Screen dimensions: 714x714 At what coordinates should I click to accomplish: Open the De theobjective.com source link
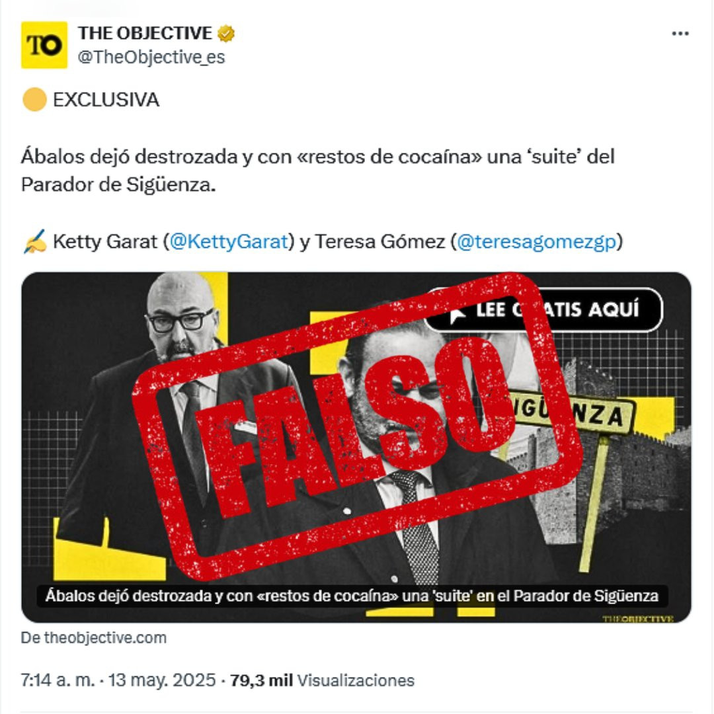click(94, 637)
